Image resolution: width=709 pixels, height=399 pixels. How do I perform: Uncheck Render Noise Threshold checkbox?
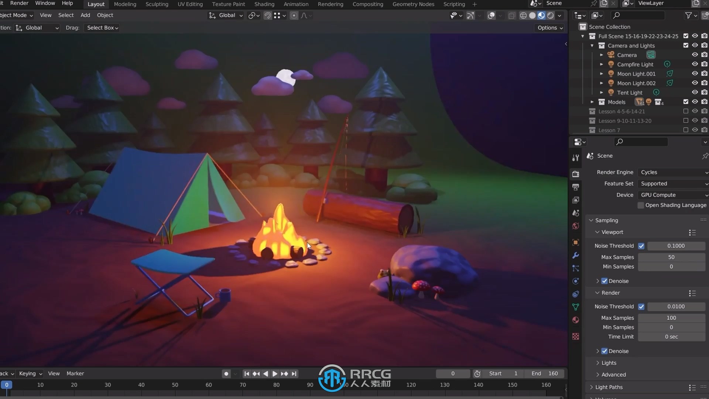click(x=641, y=307)
